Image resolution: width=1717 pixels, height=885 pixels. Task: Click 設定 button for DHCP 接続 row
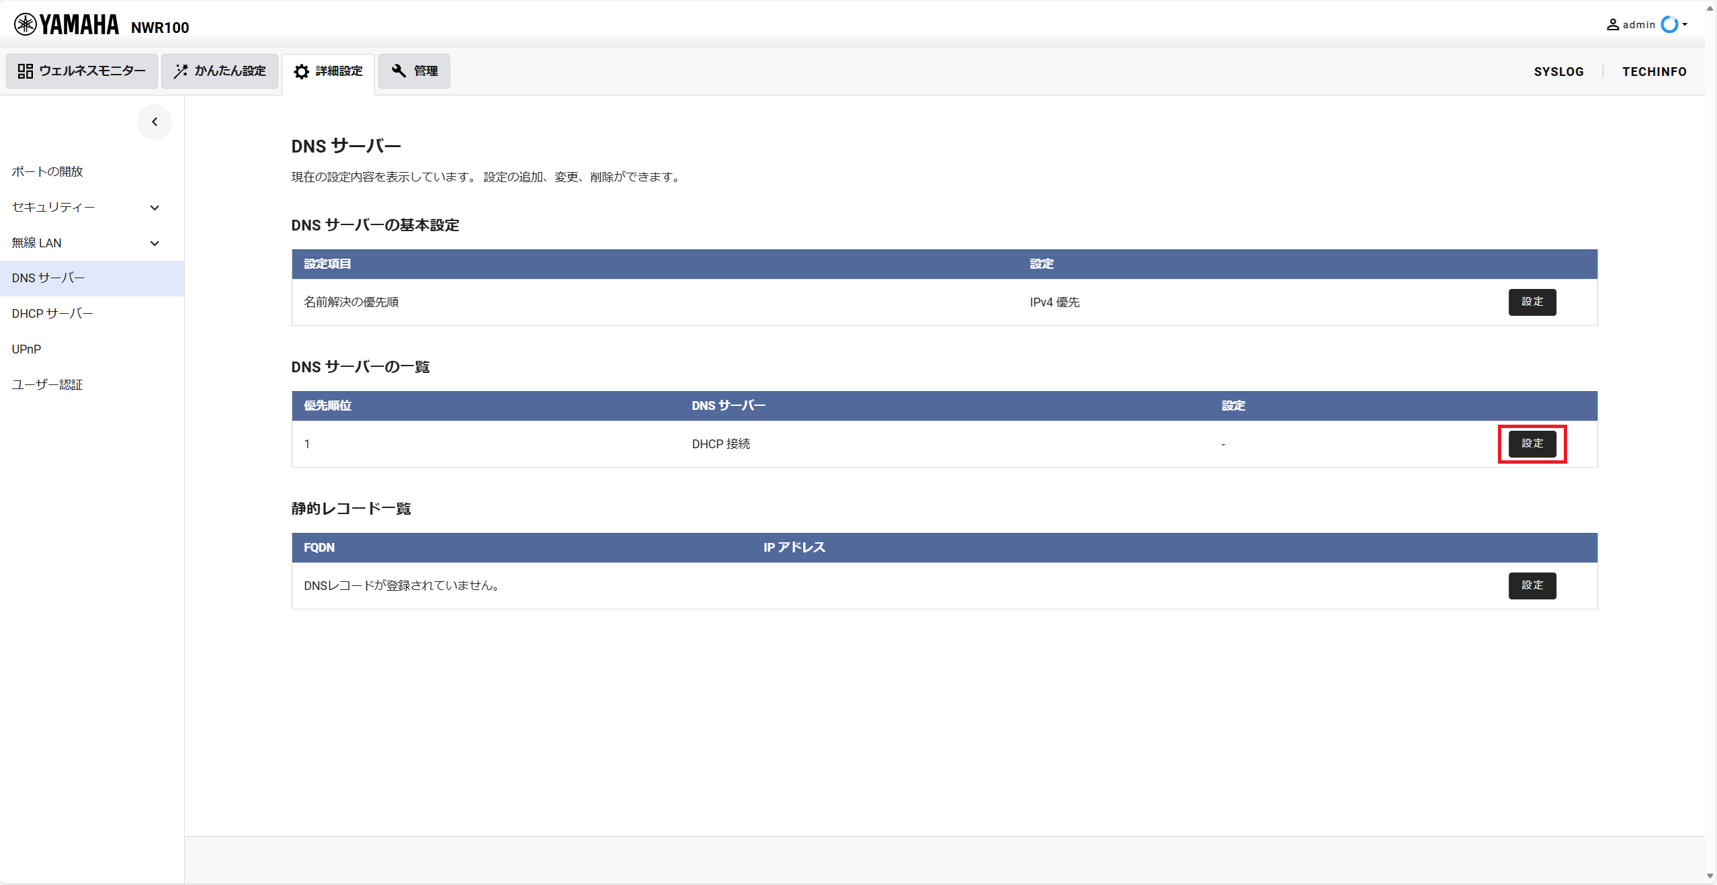1532,444
